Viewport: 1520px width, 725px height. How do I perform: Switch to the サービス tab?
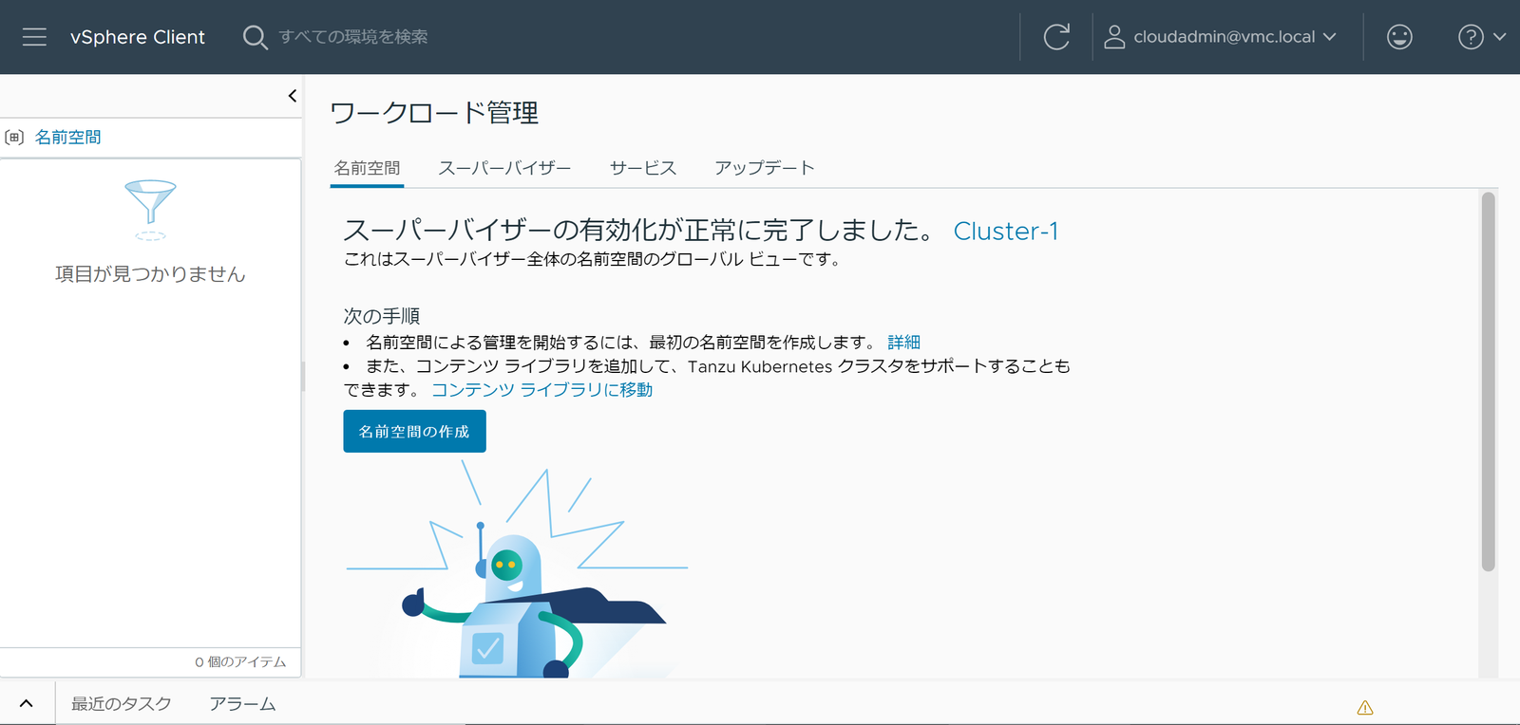click(643, 168)
